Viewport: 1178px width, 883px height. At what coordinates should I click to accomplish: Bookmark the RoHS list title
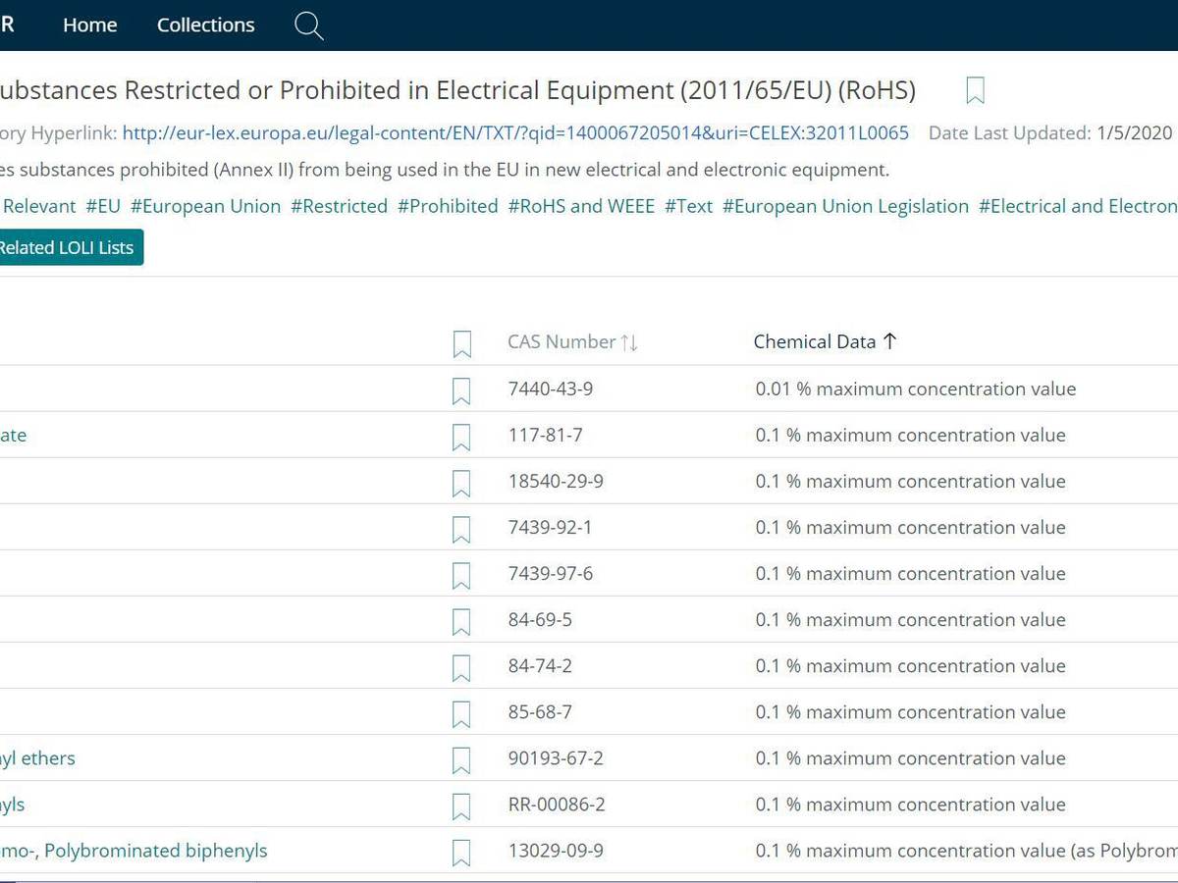975,91
